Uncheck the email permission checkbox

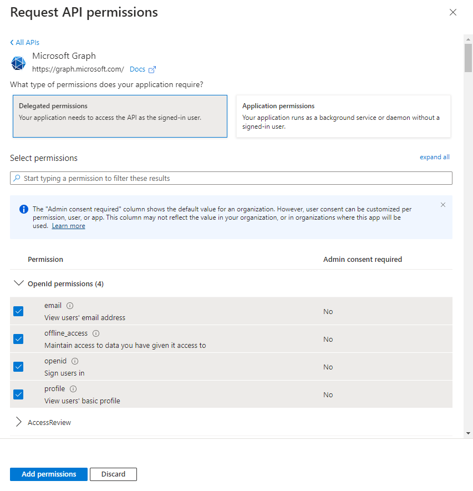pos(18,311)
